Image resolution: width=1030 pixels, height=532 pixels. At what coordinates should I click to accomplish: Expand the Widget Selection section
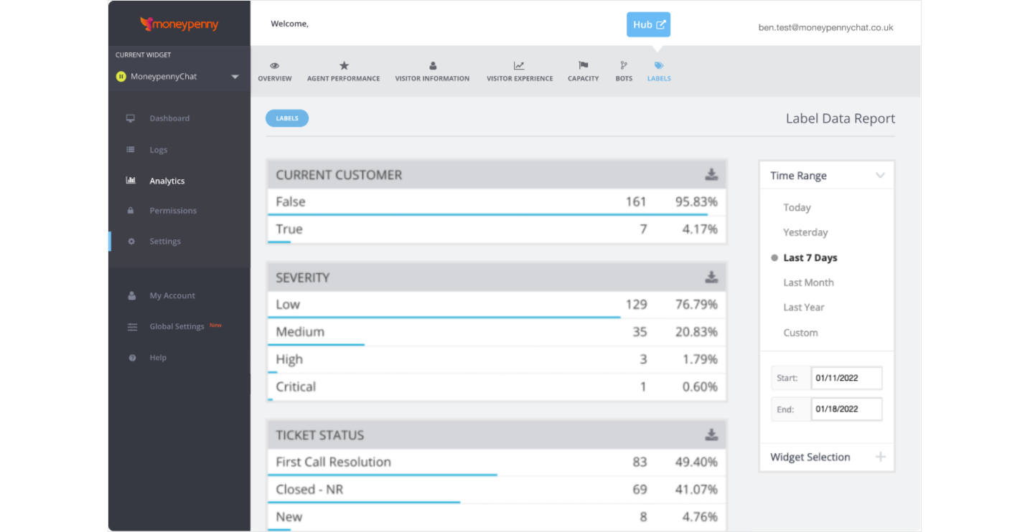tap(880, 457)
